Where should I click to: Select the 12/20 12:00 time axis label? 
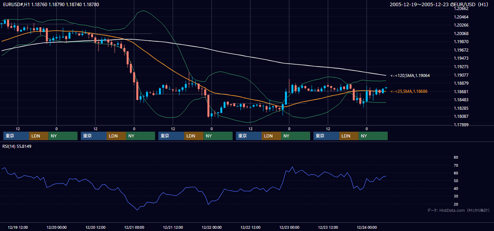click(x=95, y=227)
